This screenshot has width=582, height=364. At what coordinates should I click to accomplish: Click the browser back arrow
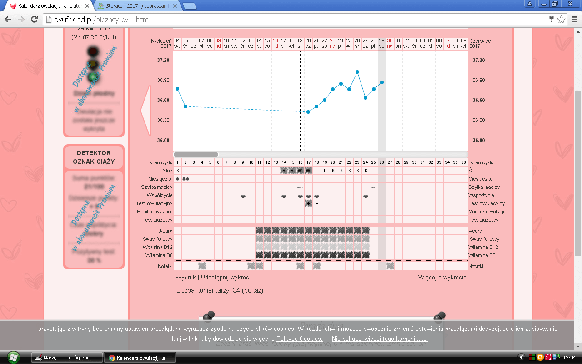click(x=8, y=20)
